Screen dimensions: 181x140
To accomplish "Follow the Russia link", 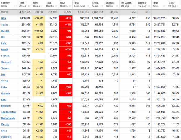I will [5, 31].
